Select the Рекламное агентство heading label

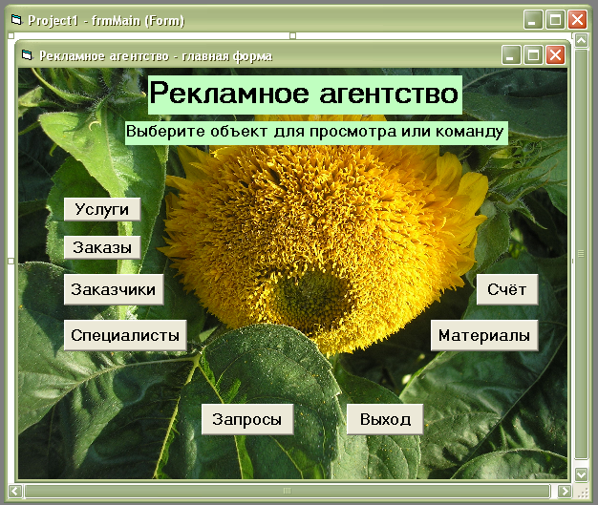coord(305,95)
